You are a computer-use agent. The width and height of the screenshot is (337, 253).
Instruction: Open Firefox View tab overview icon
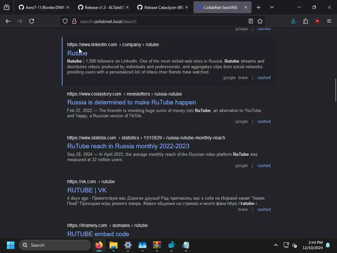7,7
